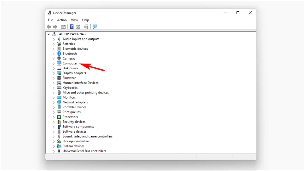Open the File menu
The image size is (304, 171).
click(x=50, y=20)
